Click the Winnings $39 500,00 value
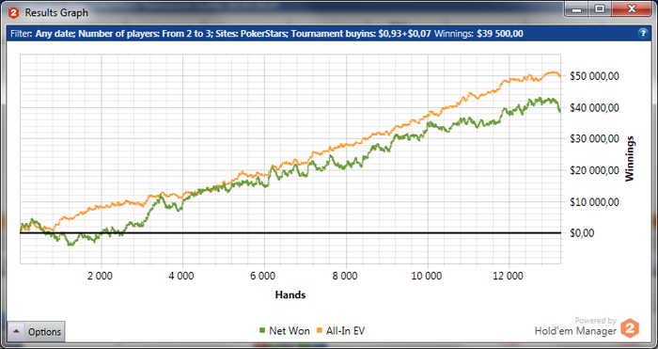Screen dimensions: 658x349 click(x=500, y=34)
